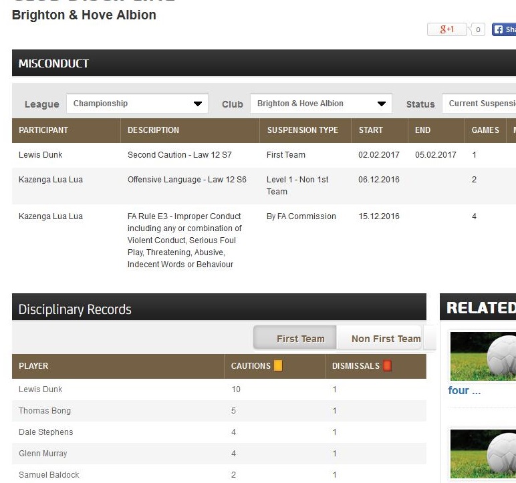Click 'Offensive Language - Law 12 S6' description
This screenshot has height=483, width=516.
(187, 179)
